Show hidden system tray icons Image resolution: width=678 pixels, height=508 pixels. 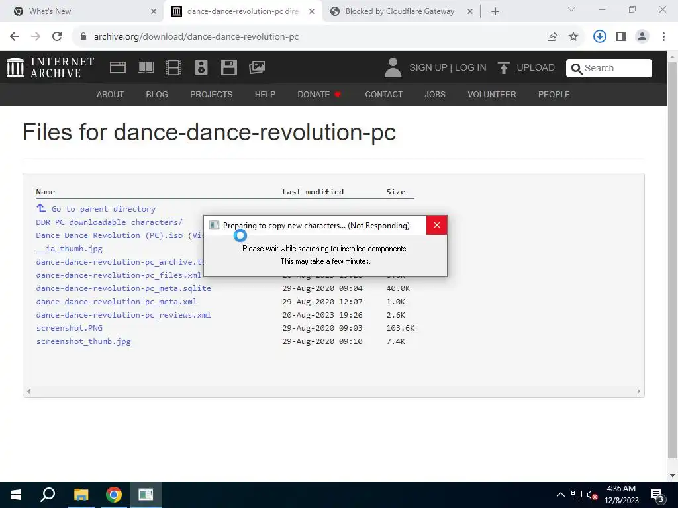coord(560,495)
